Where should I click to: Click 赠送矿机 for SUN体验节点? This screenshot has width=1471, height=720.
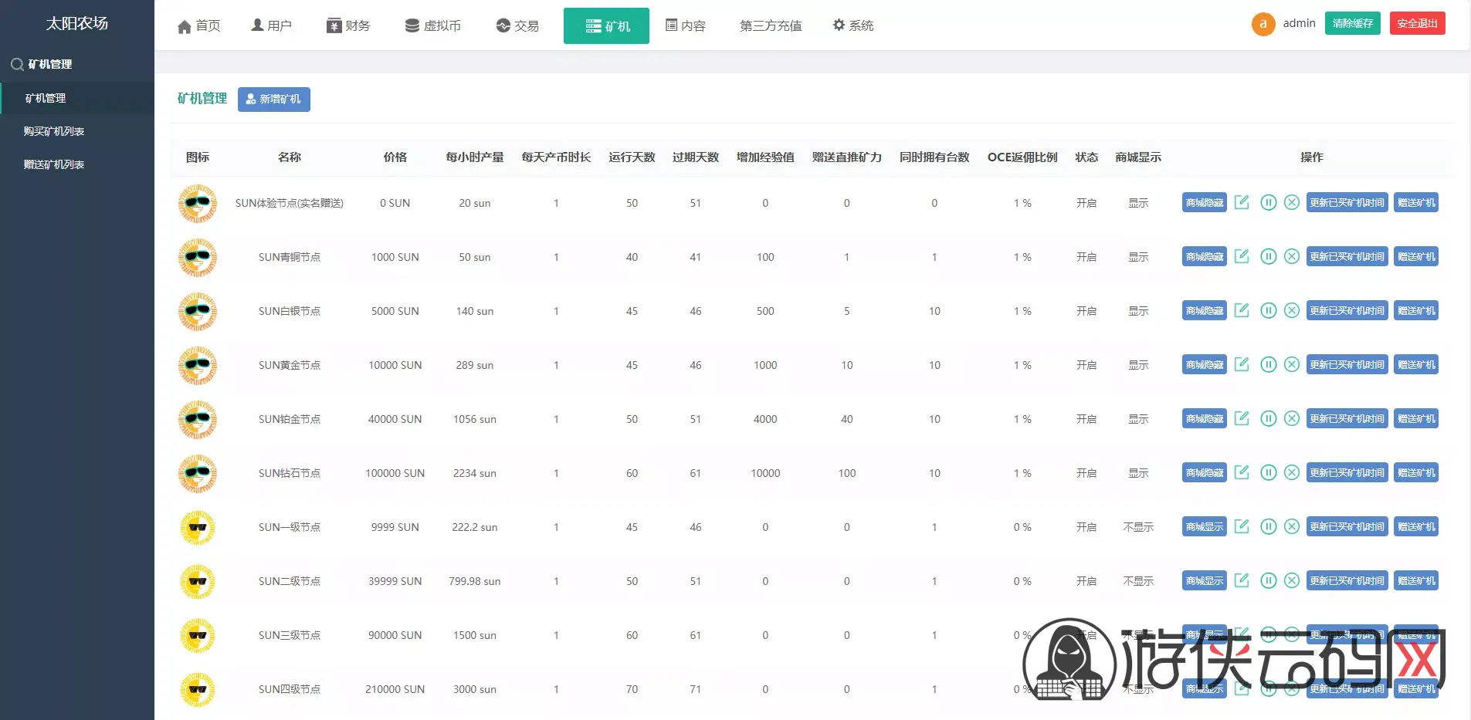1416,203
